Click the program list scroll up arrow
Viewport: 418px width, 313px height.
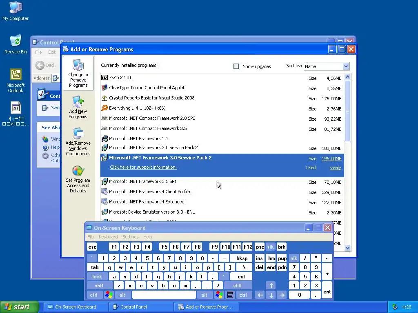pyautogui.click(x=348, y=77)
